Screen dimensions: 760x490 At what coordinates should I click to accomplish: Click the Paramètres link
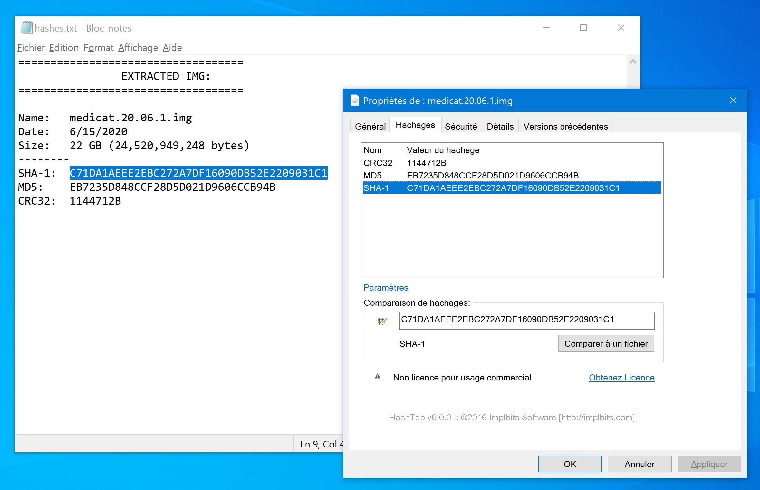click(x=386, y=287)
